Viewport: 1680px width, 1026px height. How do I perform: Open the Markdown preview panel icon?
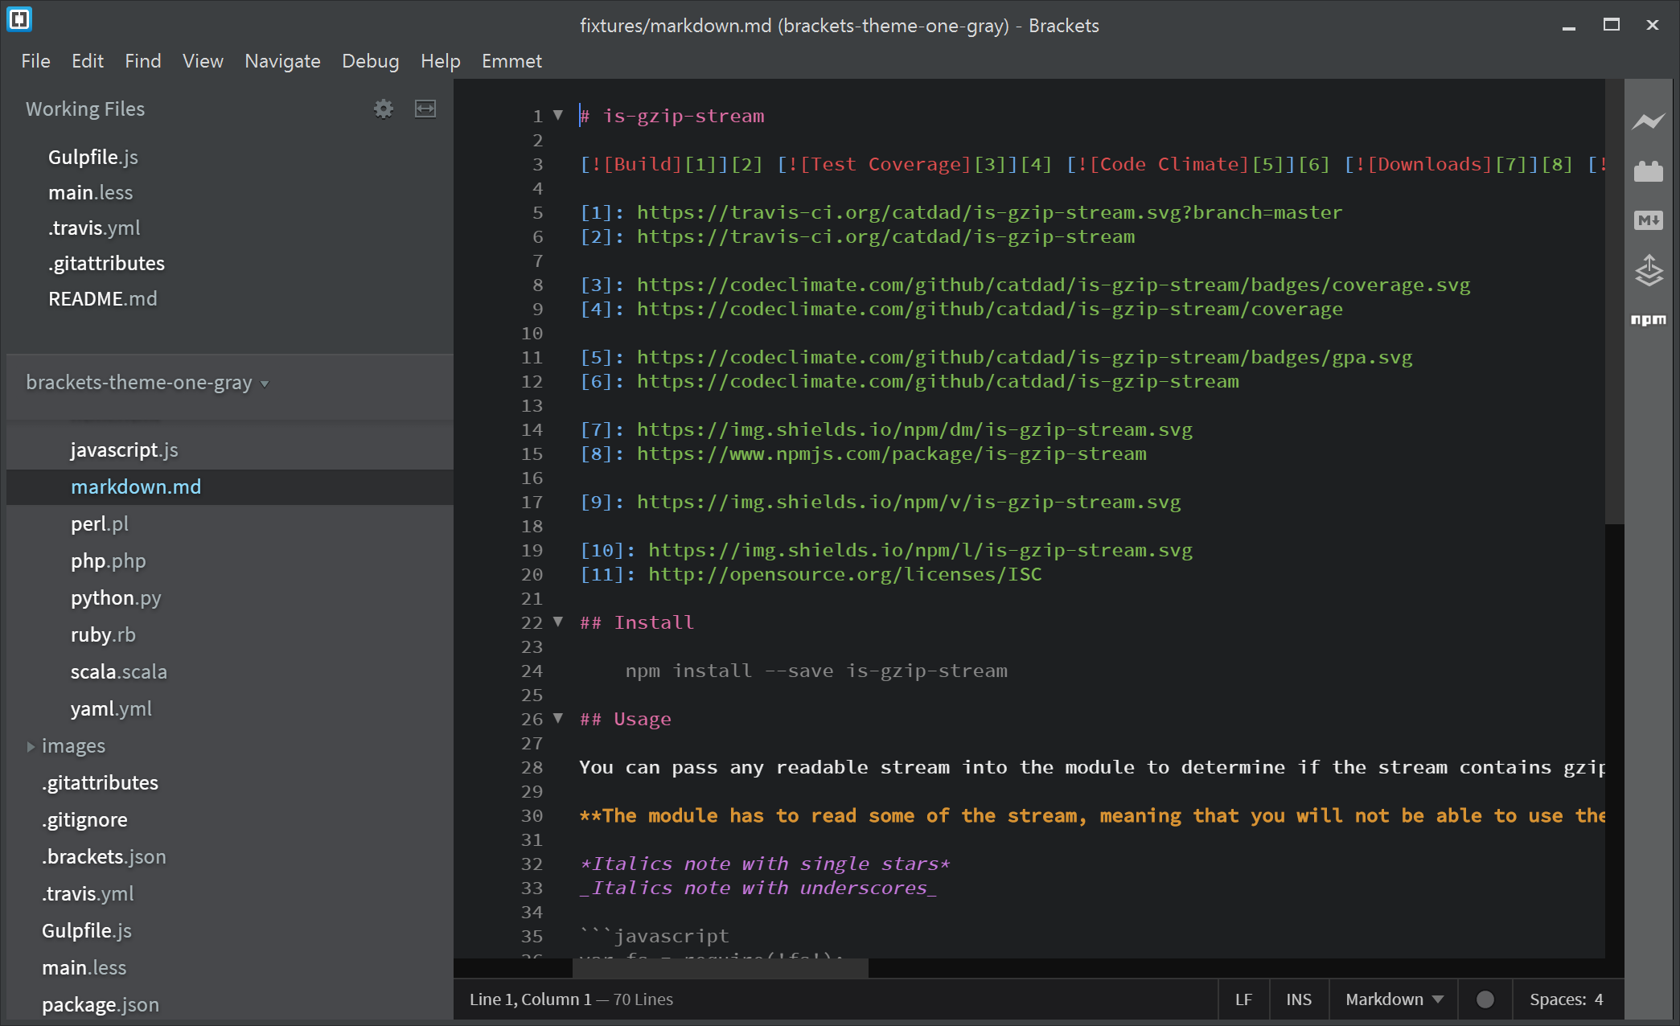click(x=1649, y=220)
